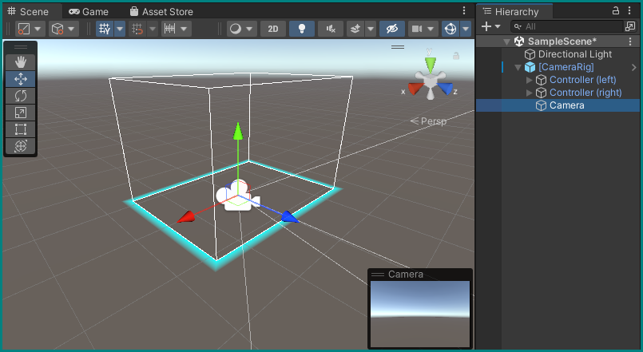Select the Scale tool
This screenshot has width=643, height=352.
(21, 113)
